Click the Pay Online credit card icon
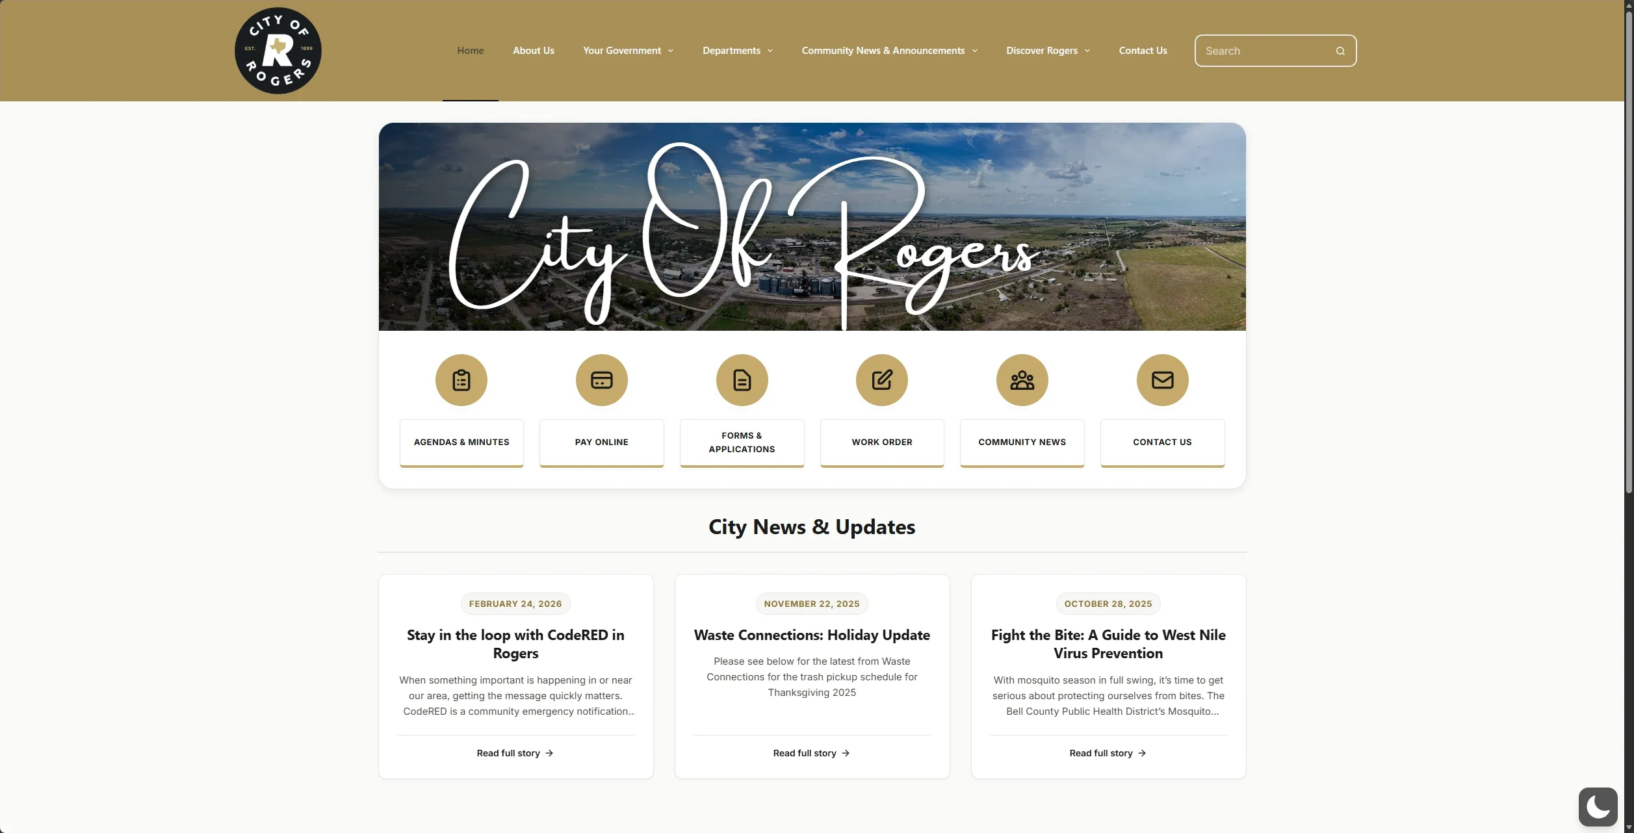Viewport: 1634px width, 833px height. tap(601, 379)
